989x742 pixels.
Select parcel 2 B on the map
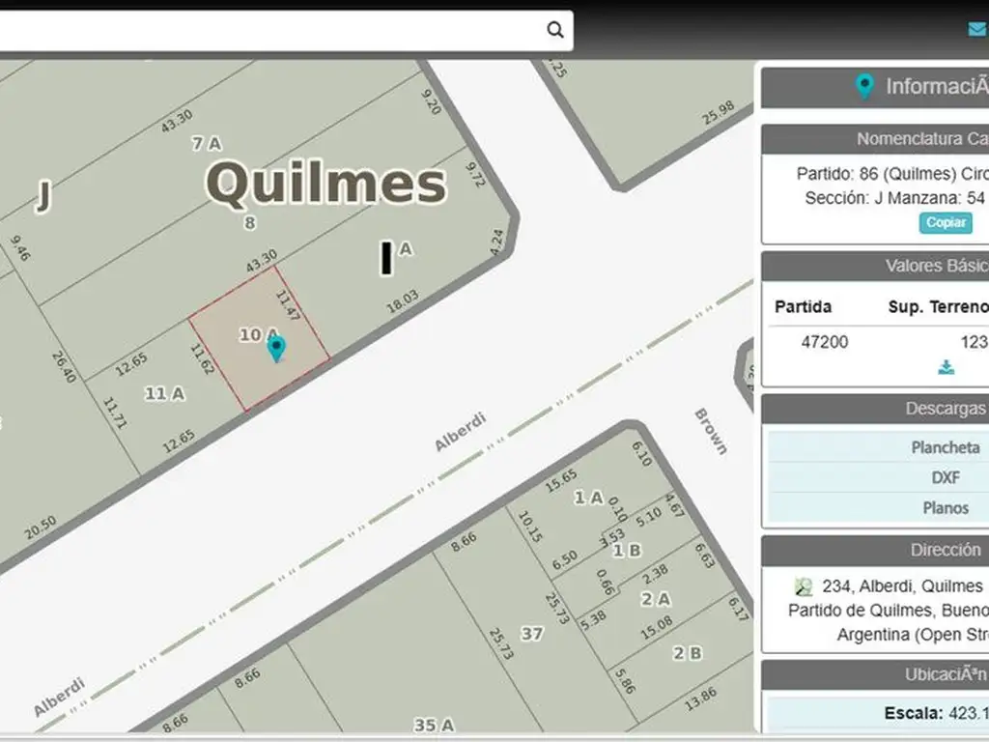click(687, 653)
